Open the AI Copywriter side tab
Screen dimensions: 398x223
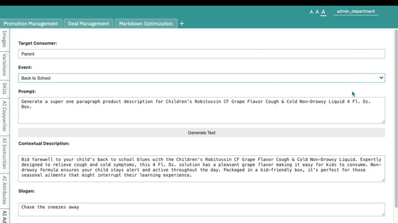tap(4, 116)
